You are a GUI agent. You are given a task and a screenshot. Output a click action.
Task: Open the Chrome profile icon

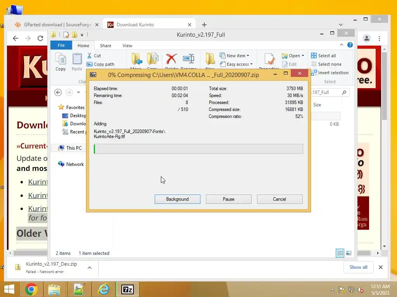tap(367, 38)
